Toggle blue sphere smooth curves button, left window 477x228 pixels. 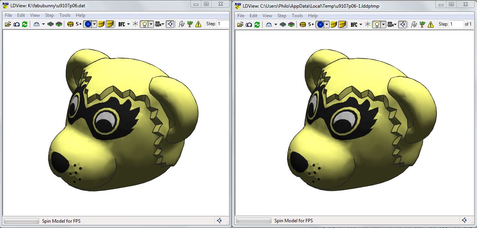88,24
